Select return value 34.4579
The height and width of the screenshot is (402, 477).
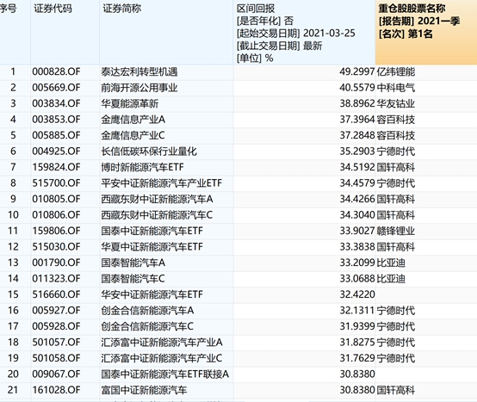(x=356, y=183)
